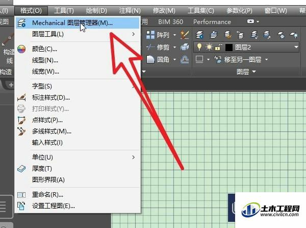
Task: Select 厚度(T) thickness entry
Action: click(78, 169)
